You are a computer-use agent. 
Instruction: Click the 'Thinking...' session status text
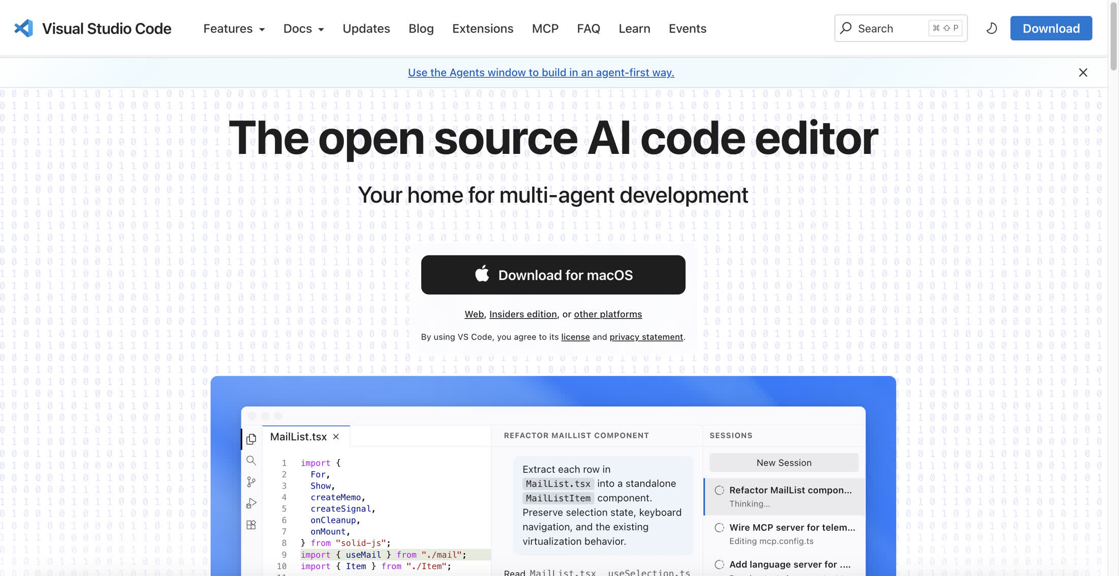coord(750,504)
